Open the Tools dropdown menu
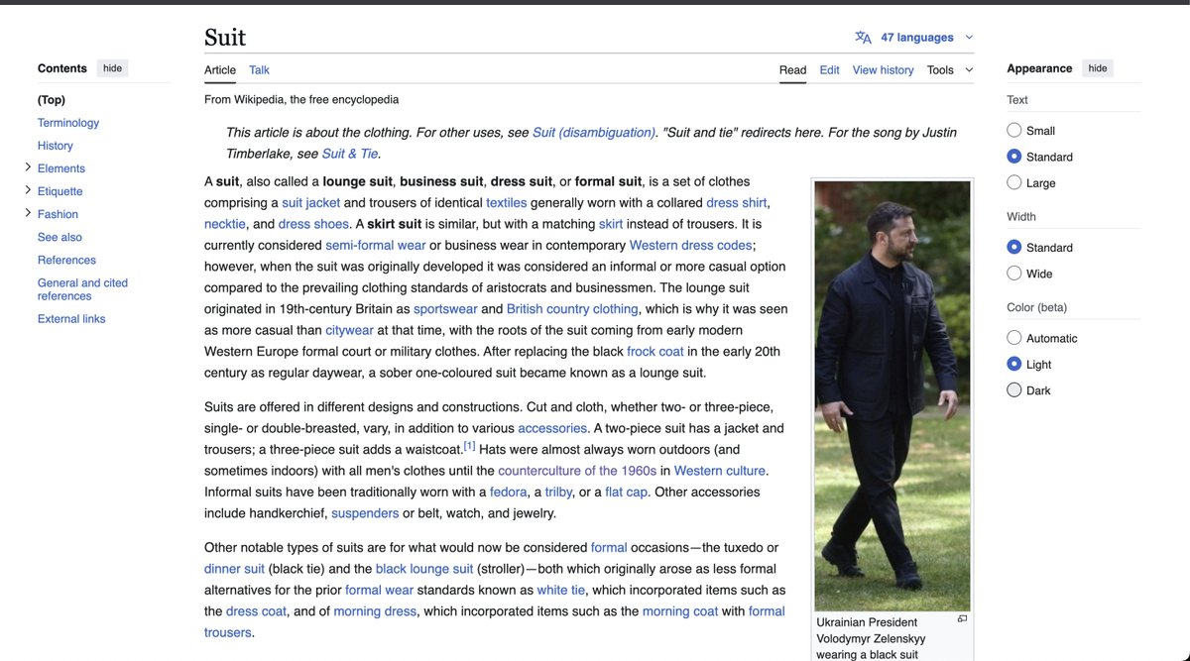 click(x=950, y=69)
